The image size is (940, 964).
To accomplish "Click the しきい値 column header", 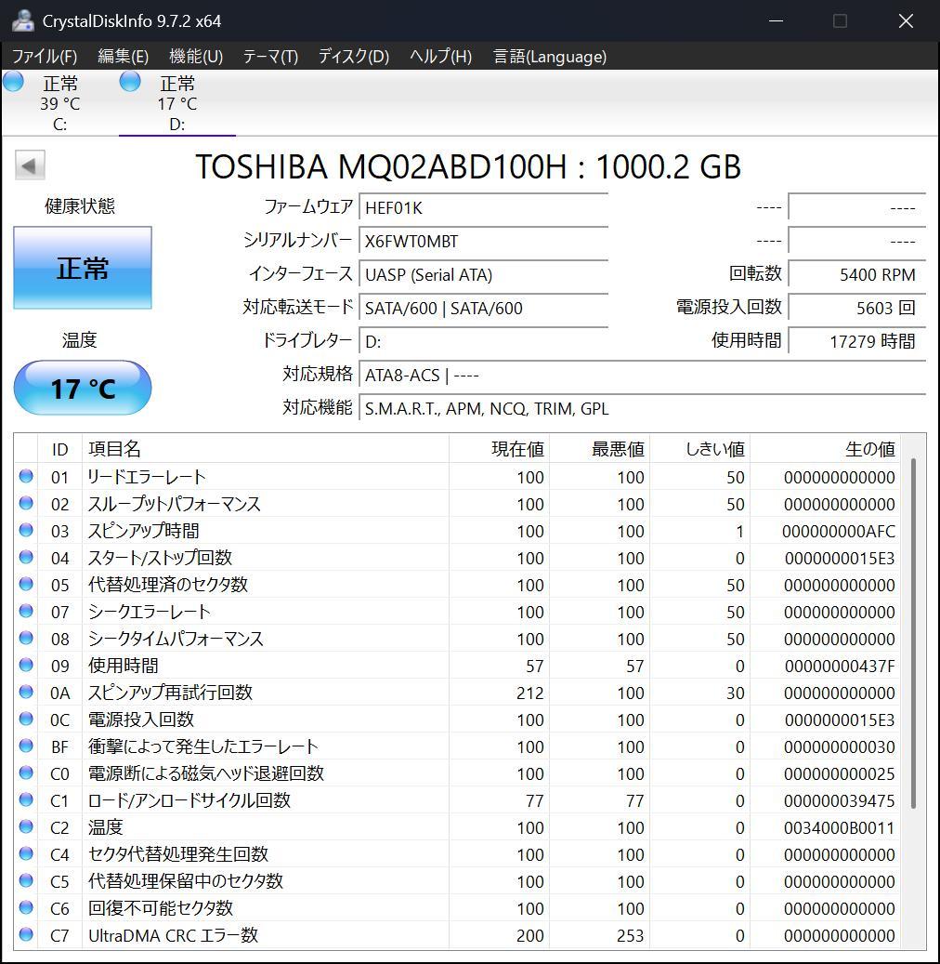I will click(699, 449).
